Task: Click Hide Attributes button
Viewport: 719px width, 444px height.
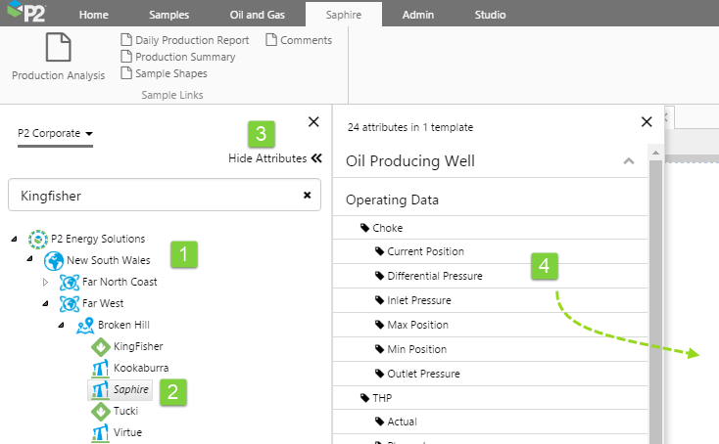Action: [274, 158]
